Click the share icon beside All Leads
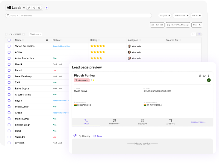 (34, 8)
